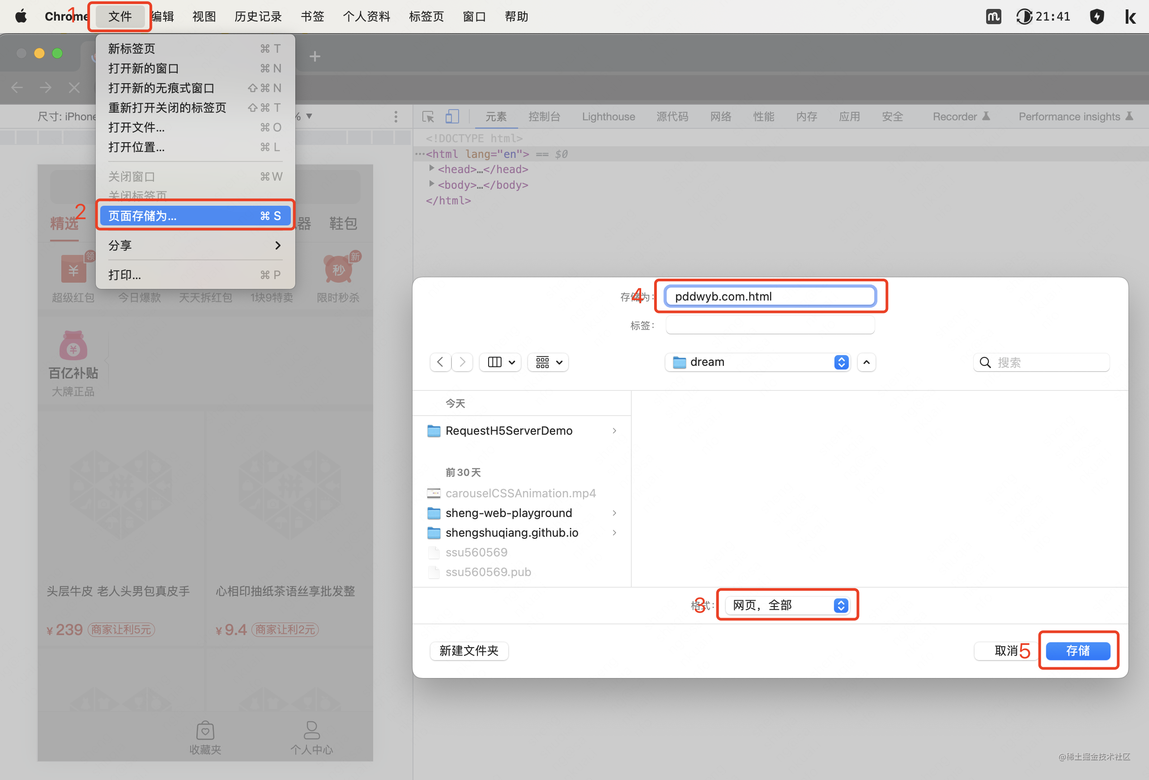The height and width of the screenshot is (780, 1149).
Task: Choose 新标签页 from the file menu
Action: click(195, 48)
